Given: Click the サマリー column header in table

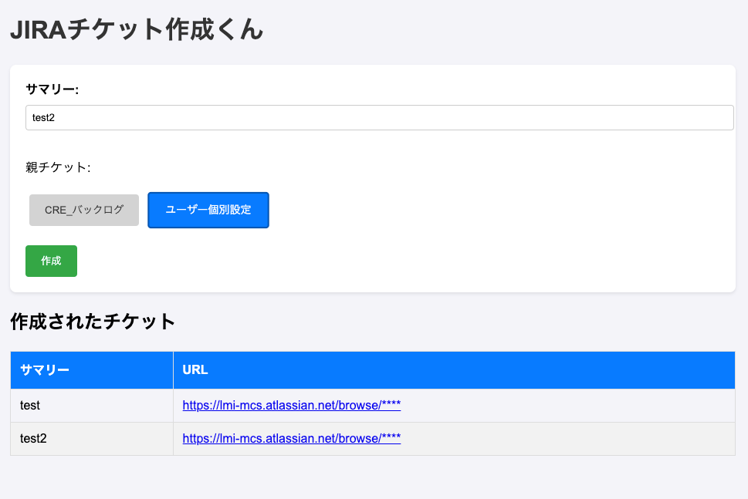Looking at the screenshot, I should (92, 370).
